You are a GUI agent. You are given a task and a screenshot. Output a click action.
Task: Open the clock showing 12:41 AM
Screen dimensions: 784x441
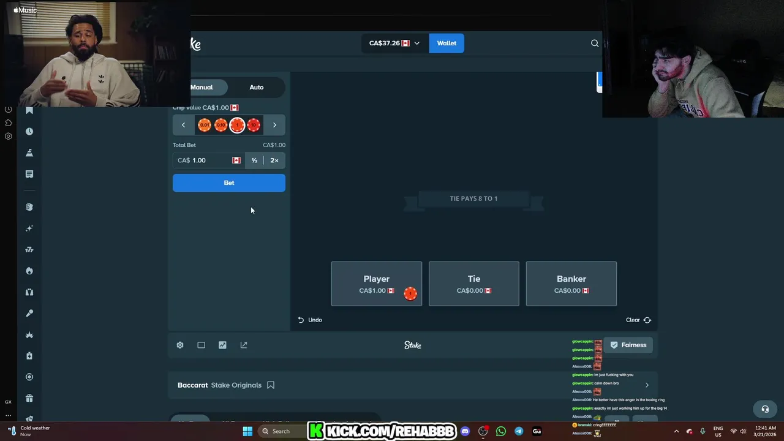click(x=765, y=431)
